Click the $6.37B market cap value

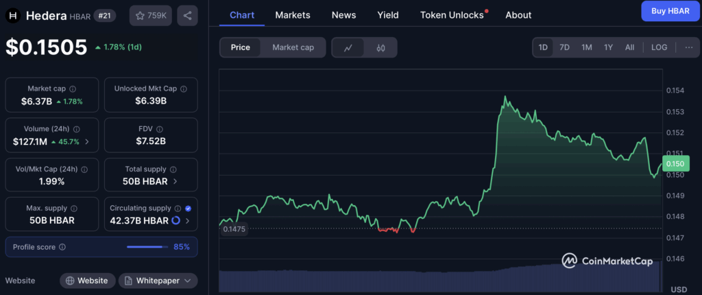(x=37, y=102)
